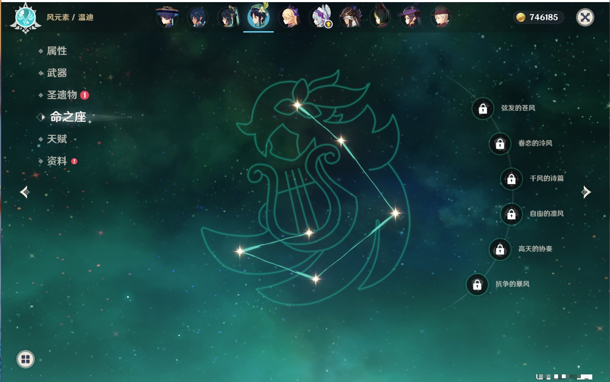This screenshot has height=382, width=610.
Task: Click the constellation star on the flower
Action: (297, 105)
